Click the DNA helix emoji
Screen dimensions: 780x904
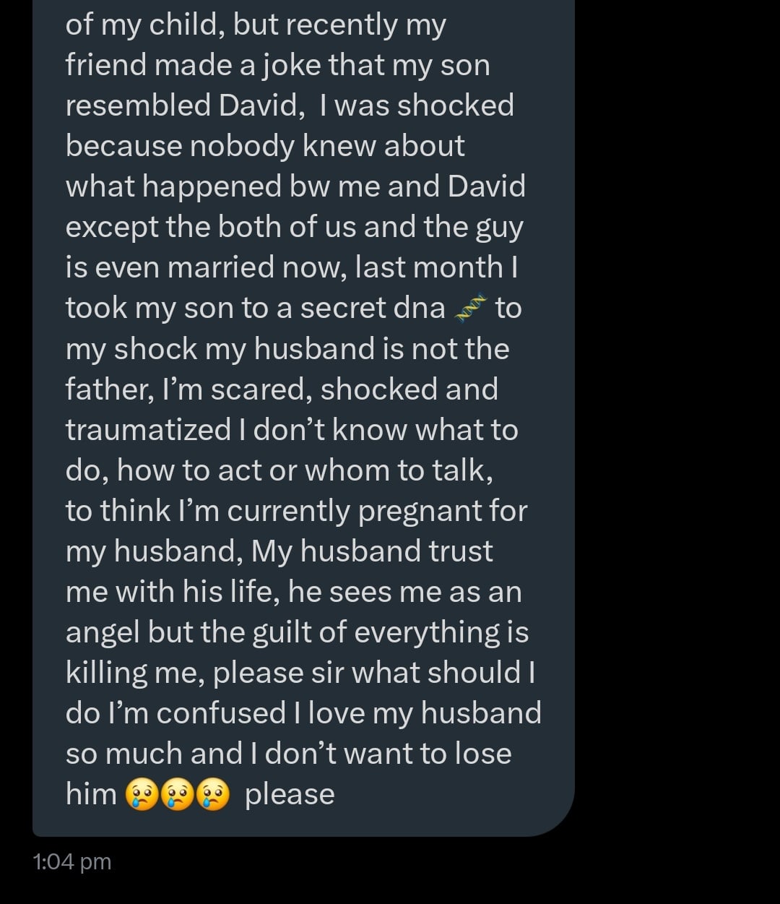(470, 309)
